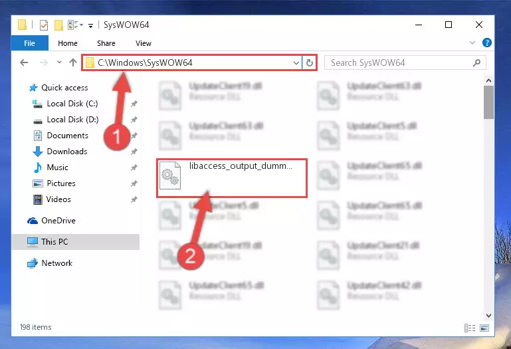Minimize the SysWOW64 window
The width and height of the screenshot is (511, 349).
(419, 25)
